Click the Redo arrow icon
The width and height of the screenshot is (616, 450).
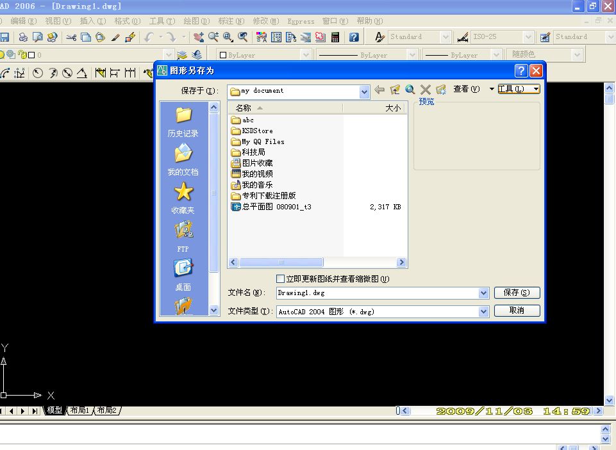pyautogui.click(x=171, y=37)
